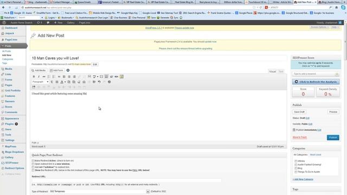Align text right in the editor
347x195 pixels.
tap(74, 76)
